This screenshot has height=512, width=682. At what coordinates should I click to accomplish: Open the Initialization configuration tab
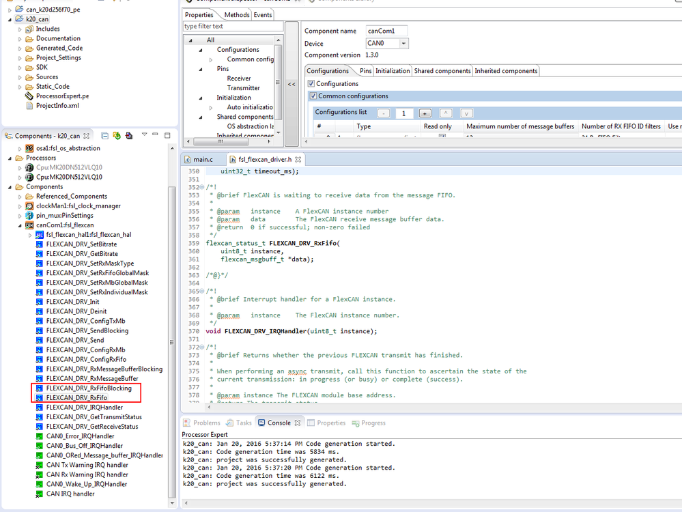pos(393,71)
